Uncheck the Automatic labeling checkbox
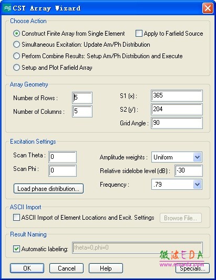This screenshot has height=280, width=216. 16,249
